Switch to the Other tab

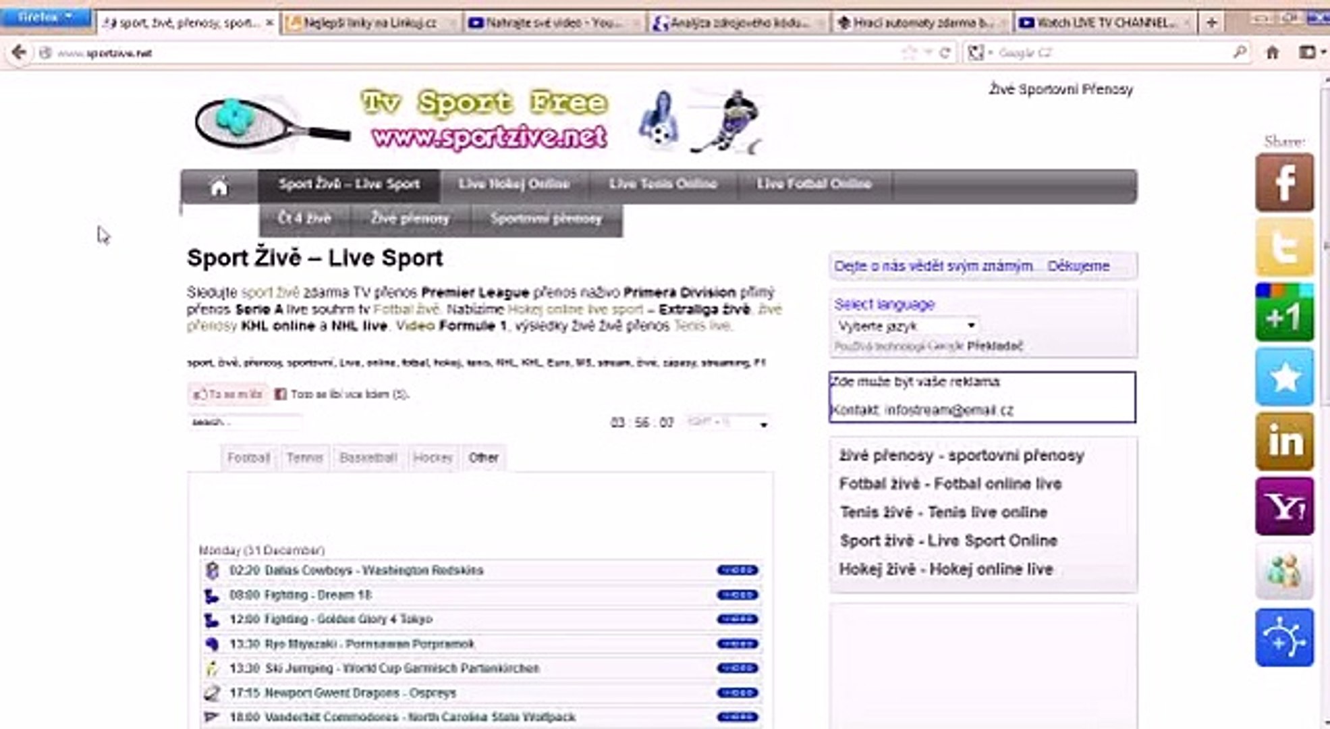click(x=484, y=458)
